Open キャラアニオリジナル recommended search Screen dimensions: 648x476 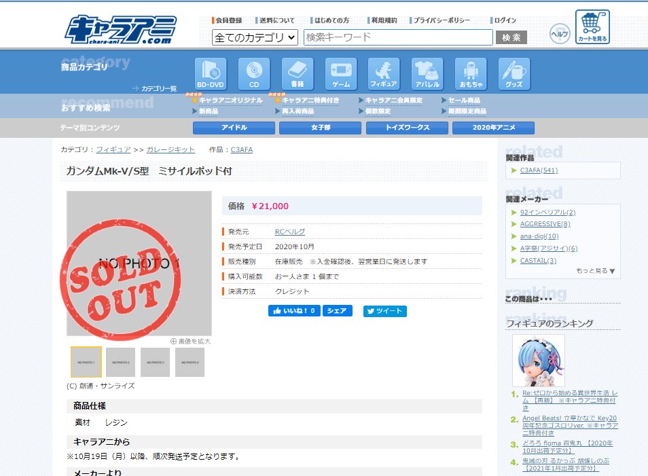[230, 100]
